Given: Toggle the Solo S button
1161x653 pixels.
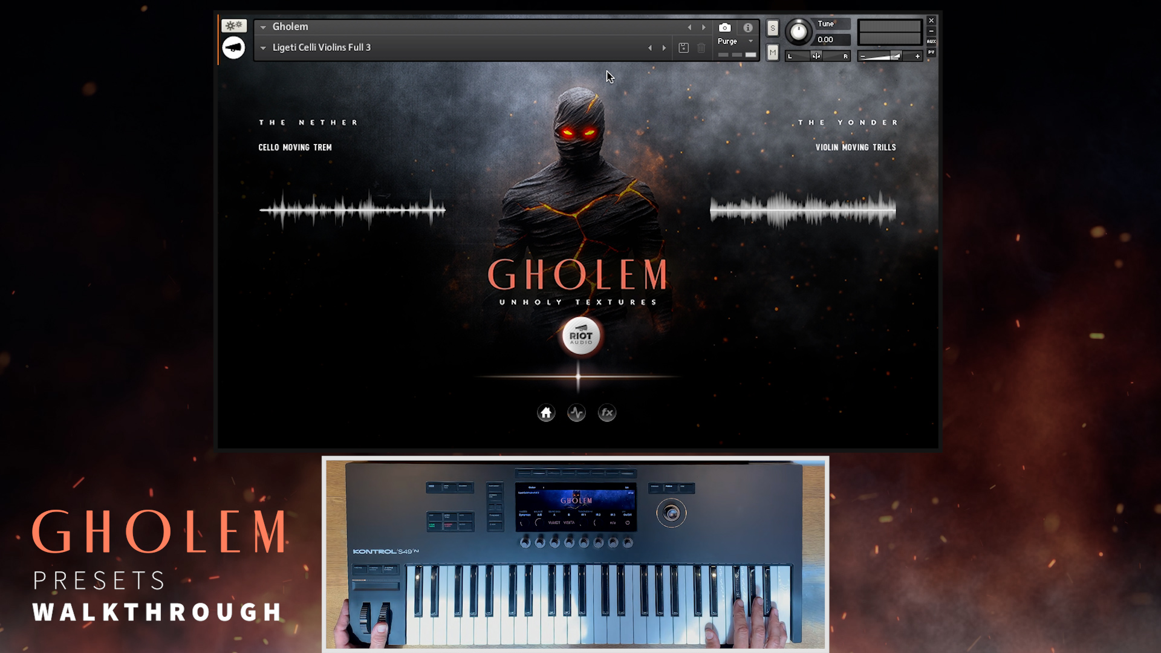Looking at the screenshot, I should [772, 28].
